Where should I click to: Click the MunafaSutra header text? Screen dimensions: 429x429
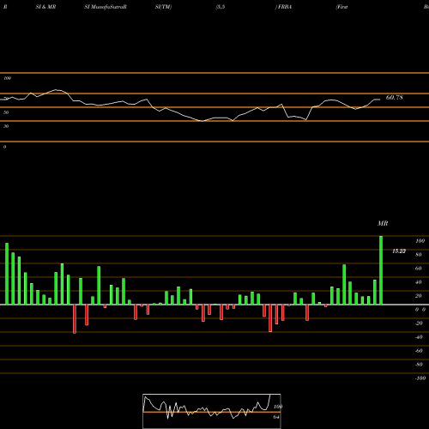(108, 7)
